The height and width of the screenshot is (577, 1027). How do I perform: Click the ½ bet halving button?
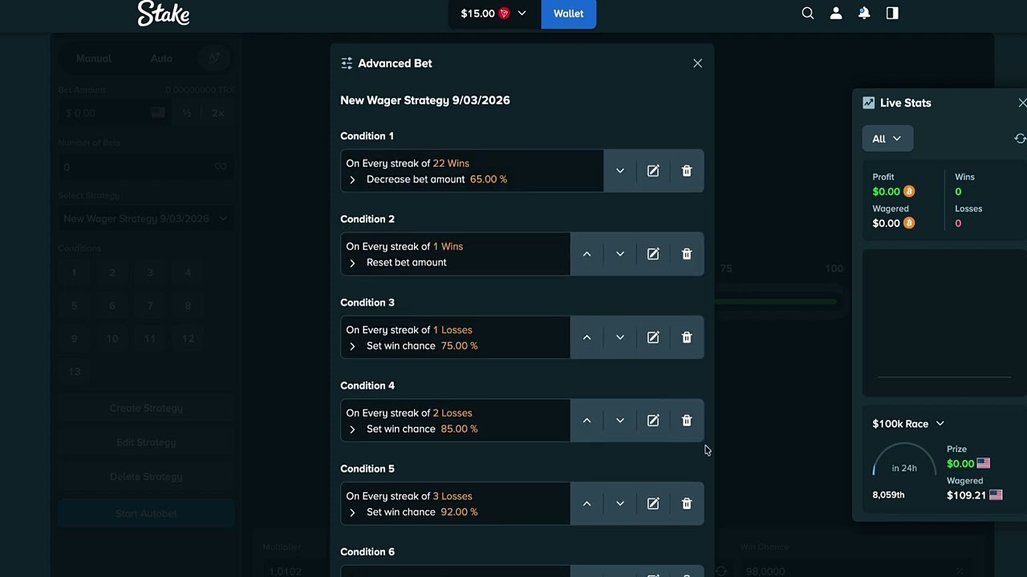[x=186, y=113]
